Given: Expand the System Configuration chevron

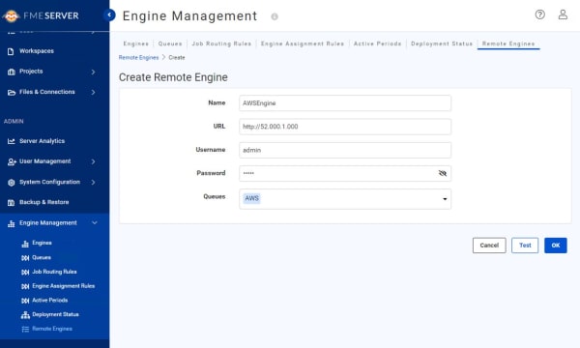Looking at the screenshot, I should [93, 183].
